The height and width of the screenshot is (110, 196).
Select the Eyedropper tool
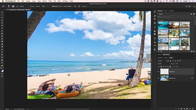point(2,26)
